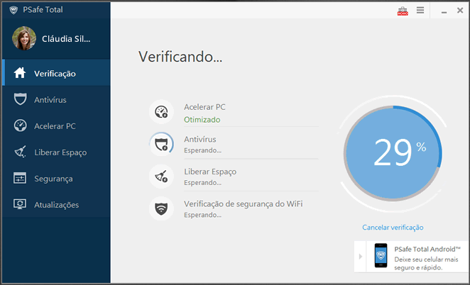Open the Acelerar PC sidebar section
470x285 pixels.
(x=56, y=125)
